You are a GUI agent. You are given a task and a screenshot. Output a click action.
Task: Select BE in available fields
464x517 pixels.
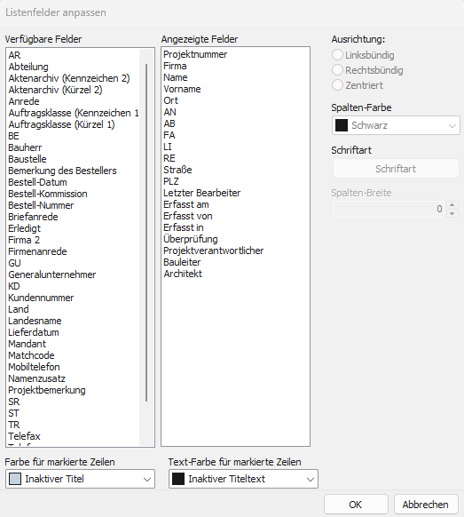pos(14,136)
